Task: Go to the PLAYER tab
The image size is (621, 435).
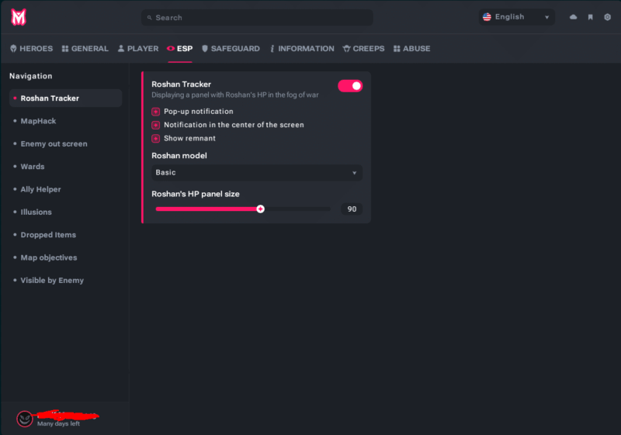Action: pos(138,49)
